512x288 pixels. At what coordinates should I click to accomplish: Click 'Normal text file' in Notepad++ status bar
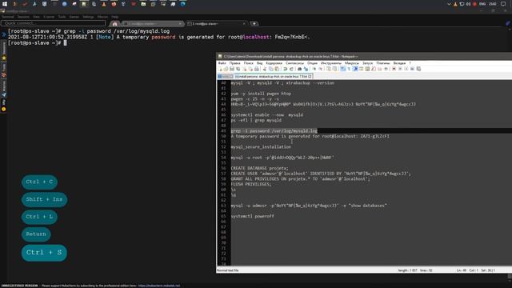[x=227, y=270]
